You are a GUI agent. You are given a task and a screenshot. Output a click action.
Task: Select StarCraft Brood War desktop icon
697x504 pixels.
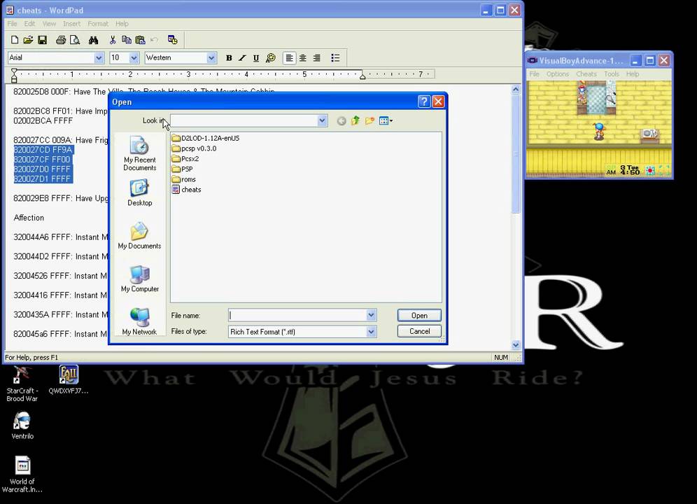pos(22,384)
